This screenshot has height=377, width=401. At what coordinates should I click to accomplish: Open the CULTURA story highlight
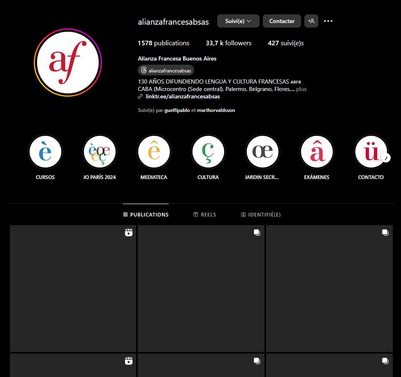pyautogui.click(x=208, y=152)
